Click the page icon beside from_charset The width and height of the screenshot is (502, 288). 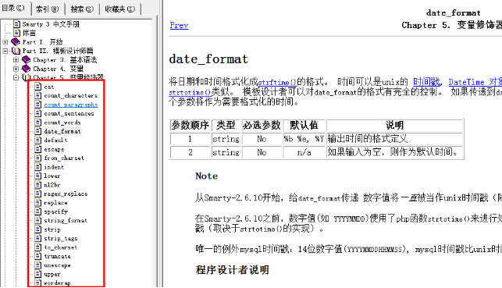pyautogui.click(x=38, y=158)
